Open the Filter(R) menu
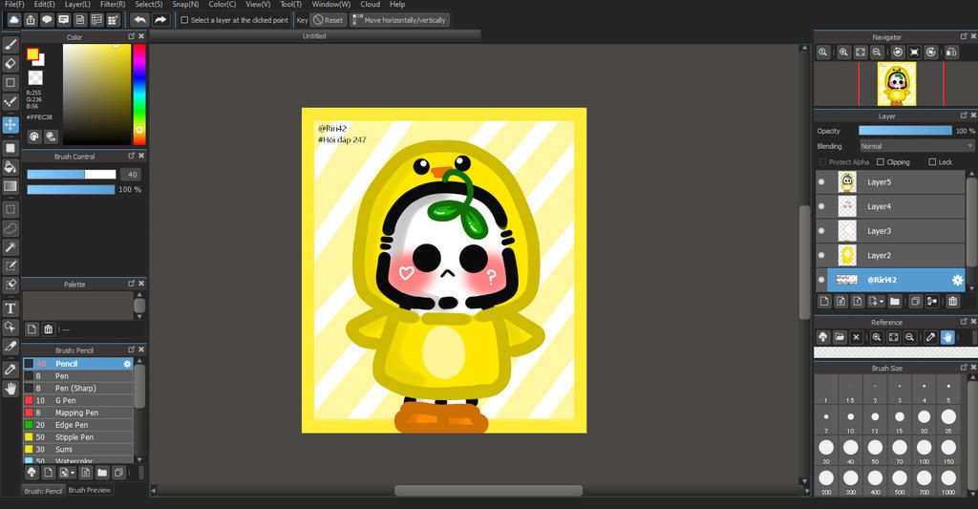The image size is (978, 509). pyautogui.click(x=113, y=5)
